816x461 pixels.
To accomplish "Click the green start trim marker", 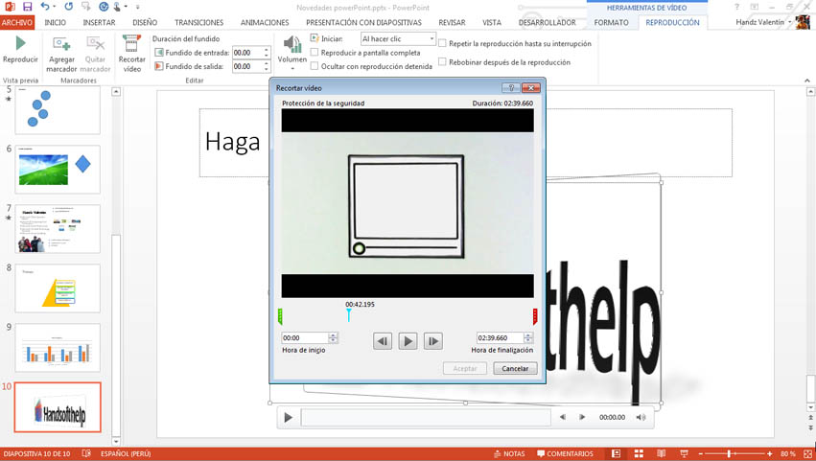I will point(280,316).
